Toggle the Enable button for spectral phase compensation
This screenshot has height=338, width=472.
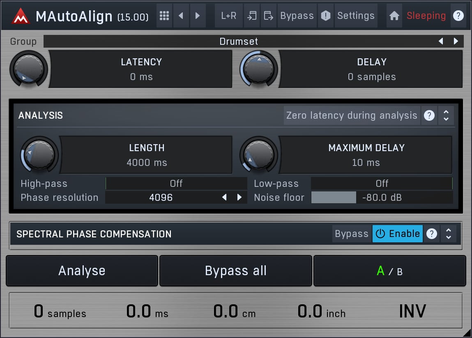coord(397,234)
